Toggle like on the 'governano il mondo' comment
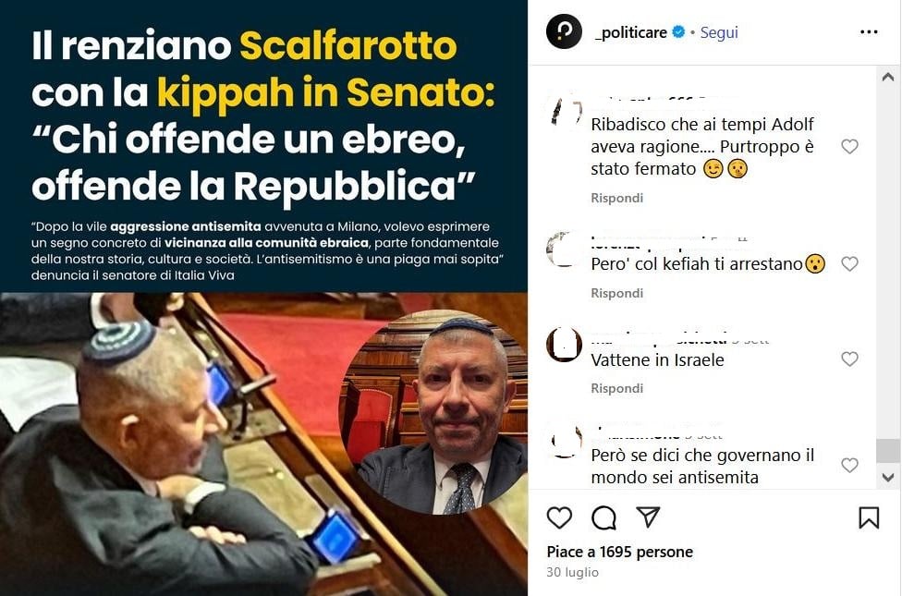 849,465
